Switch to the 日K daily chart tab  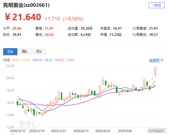coord(10,52)
